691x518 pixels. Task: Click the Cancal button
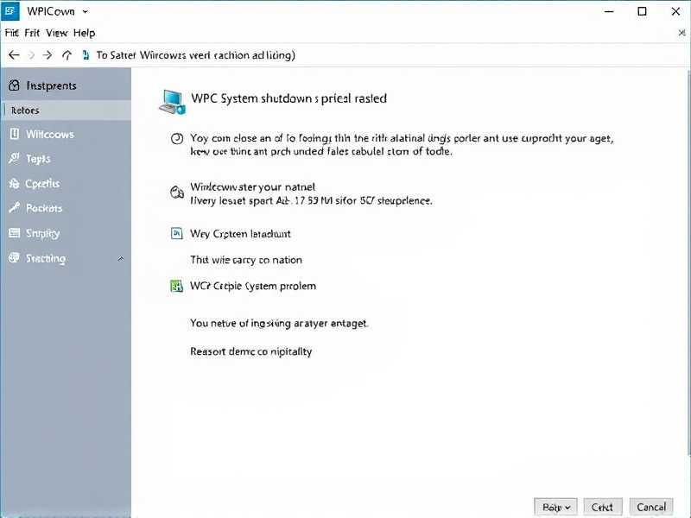(x=652, y=507)
